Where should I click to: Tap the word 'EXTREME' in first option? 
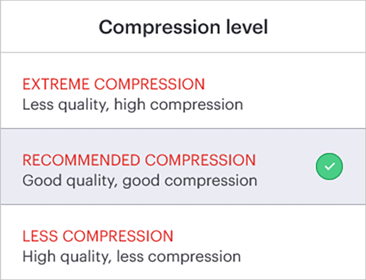pyautogui.click(x=56, y=84)
